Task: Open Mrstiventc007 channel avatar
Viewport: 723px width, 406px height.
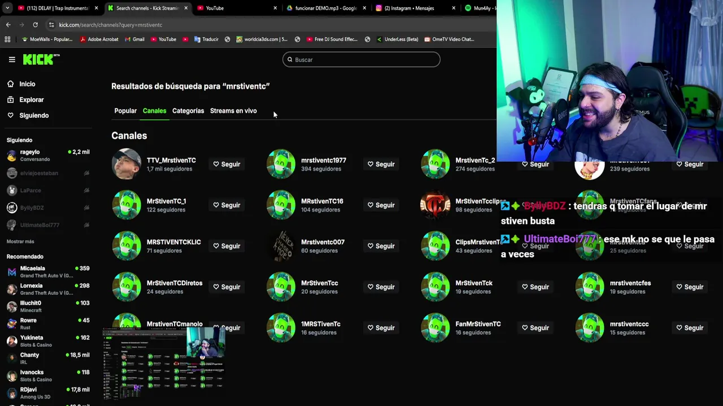Action: pos(281,246)
